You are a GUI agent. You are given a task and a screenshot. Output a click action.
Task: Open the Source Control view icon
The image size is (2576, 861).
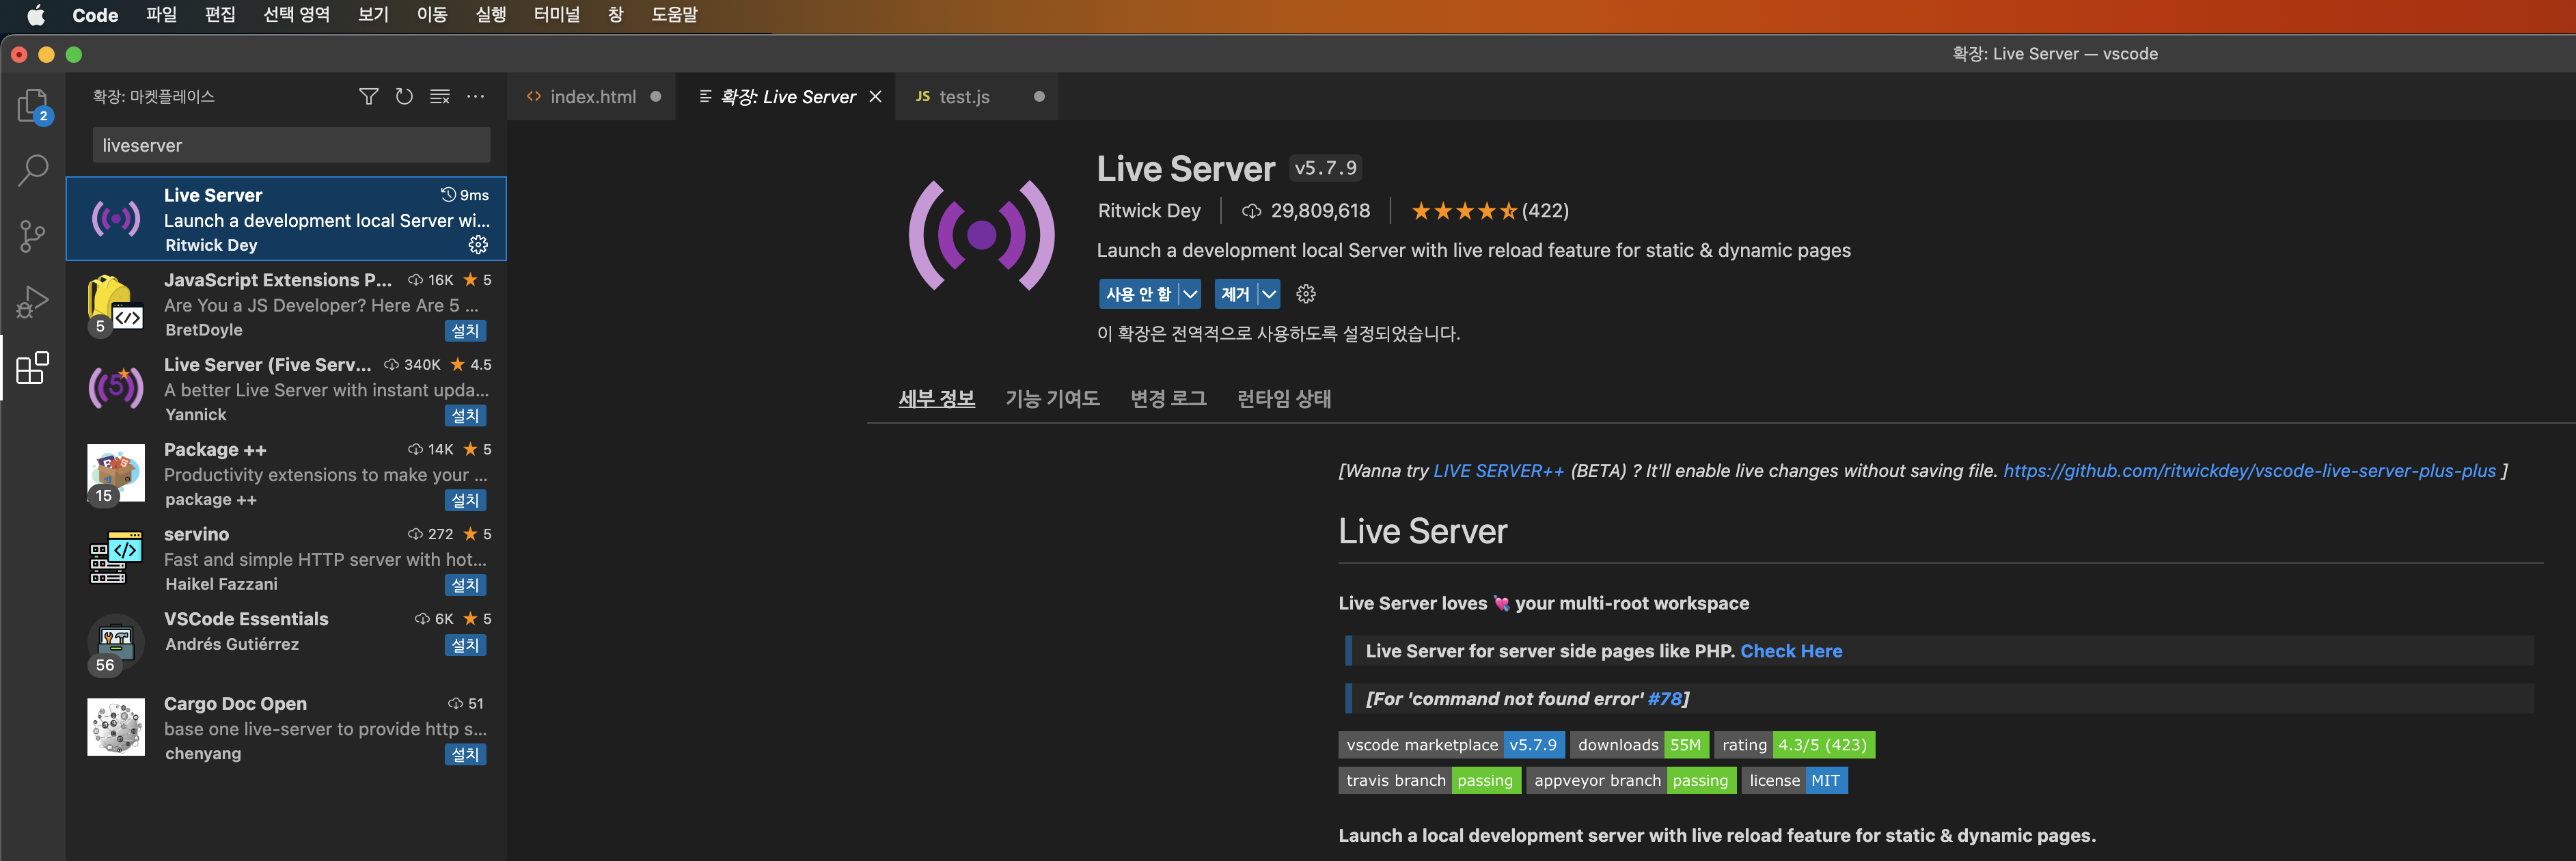coord(33,236)
